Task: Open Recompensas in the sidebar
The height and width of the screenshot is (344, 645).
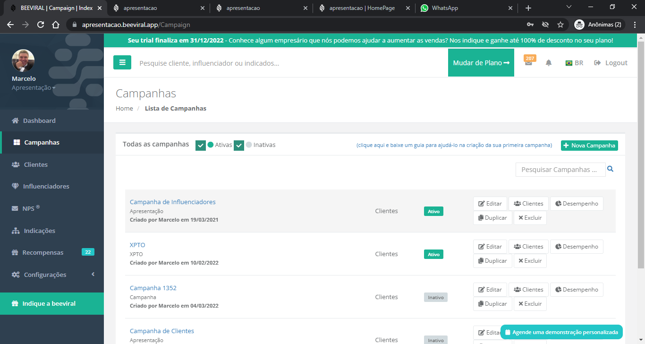Action: [x=42, y=252]
